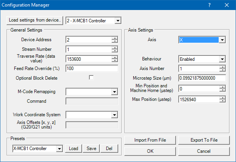Screen dimensions: 236x162
Task: Open the Axis selection dropdown
Action: click(x=222, y=40)
